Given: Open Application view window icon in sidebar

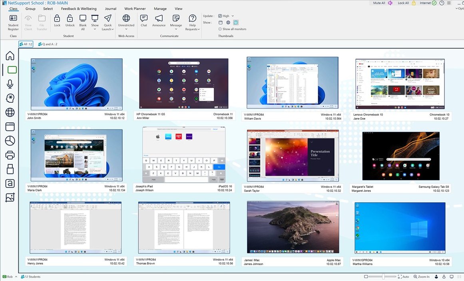Looking at the screenshot, I should [10, 127].
